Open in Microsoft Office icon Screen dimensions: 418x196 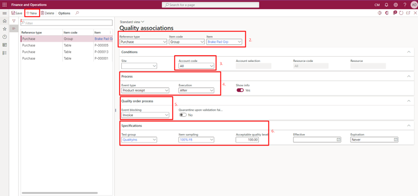387,13
